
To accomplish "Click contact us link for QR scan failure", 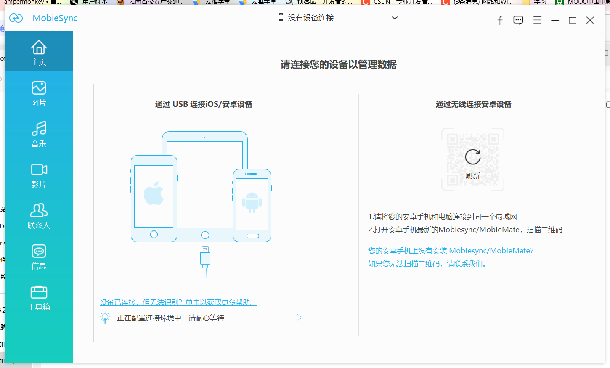I will [x=429, y=264].
